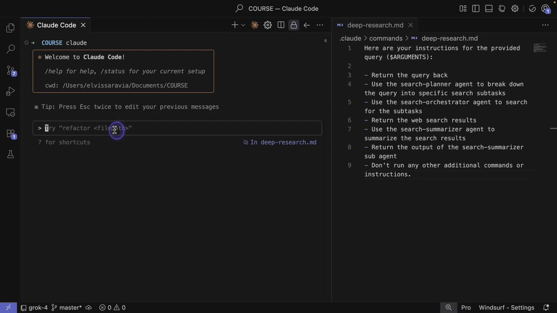Open the Windsurf swirl icon in title bar

502,8
